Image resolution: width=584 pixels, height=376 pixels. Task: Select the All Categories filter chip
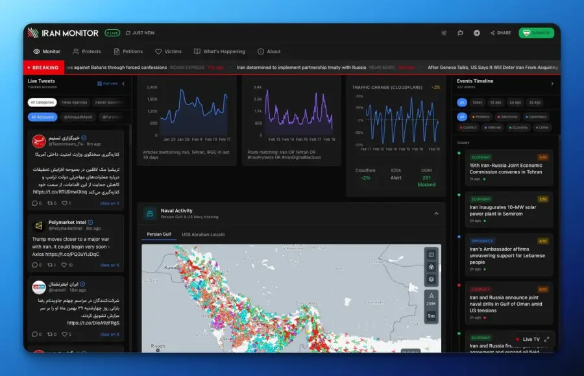coord(42,102)
